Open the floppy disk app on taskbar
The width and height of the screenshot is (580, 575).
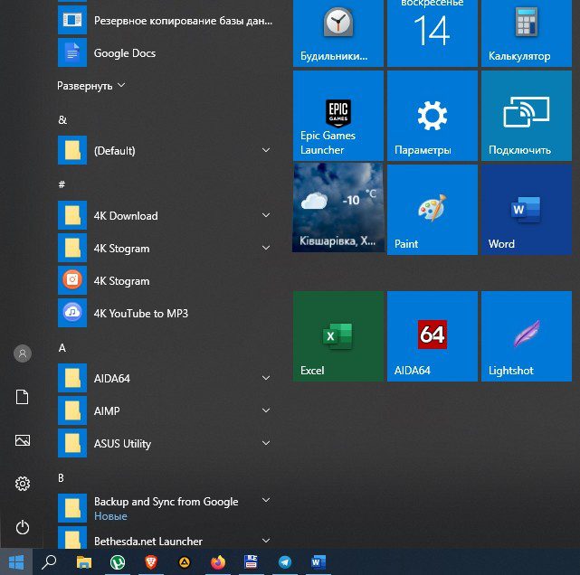[x=252, y=562]
